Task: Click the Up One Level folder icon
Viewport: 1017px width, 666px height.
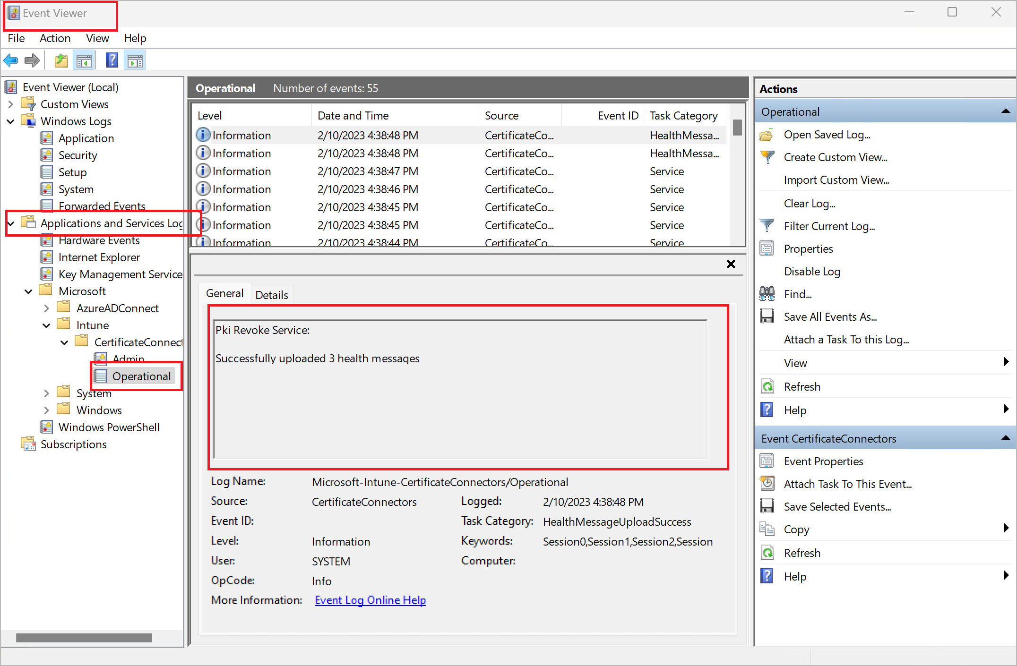Action: point(61,60)
